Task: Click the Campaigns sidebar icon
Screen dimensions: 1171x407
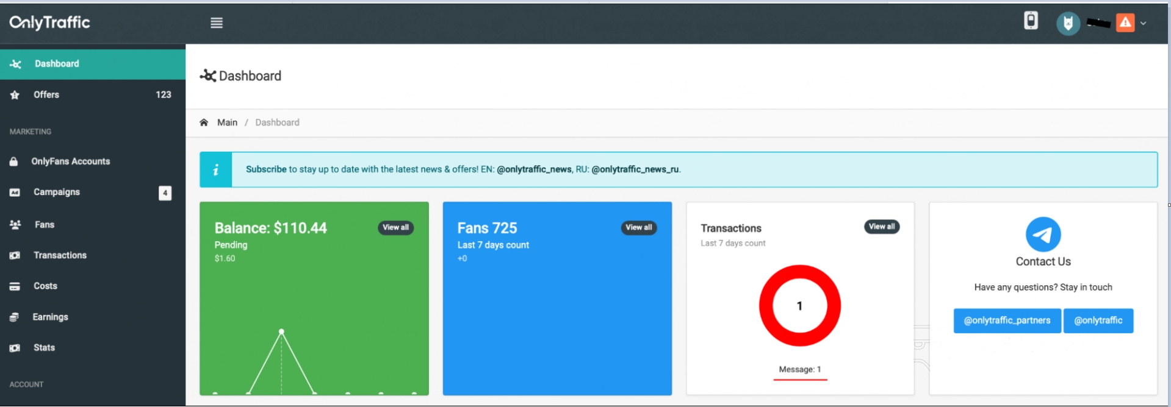Action: (x=15, y=193)
